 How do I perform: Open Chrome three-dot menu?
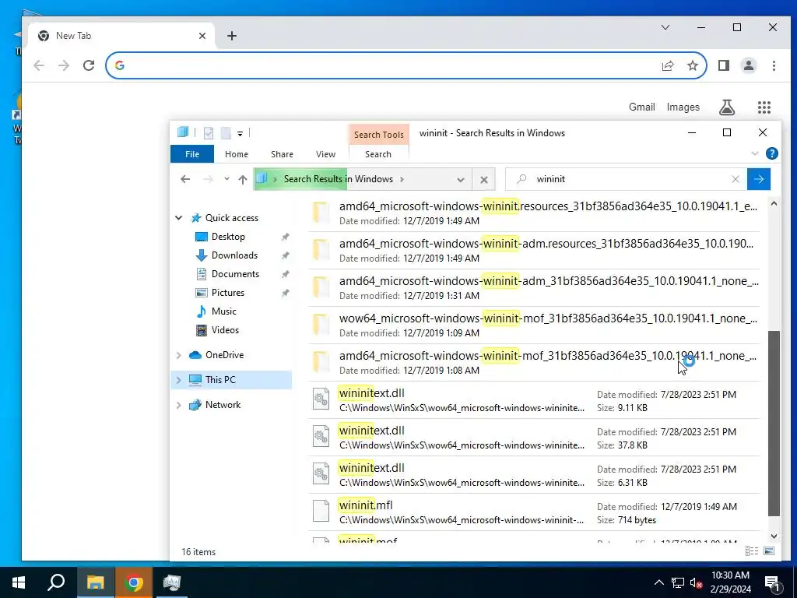[774, 65]
